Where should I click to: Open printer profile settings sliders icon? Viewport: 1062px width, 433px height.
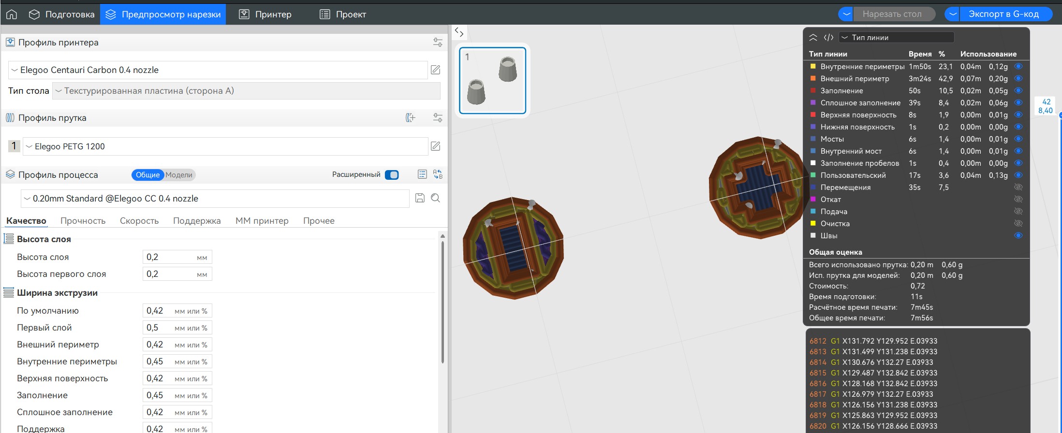[438, 43]
